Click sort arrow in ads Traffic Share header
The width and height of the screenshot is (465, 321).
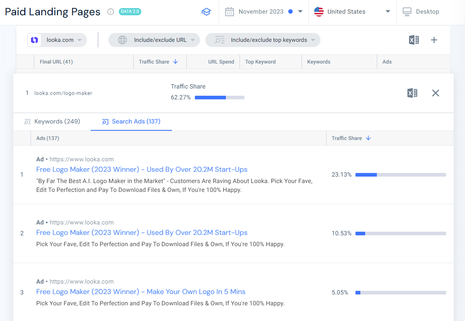point(368,138)
